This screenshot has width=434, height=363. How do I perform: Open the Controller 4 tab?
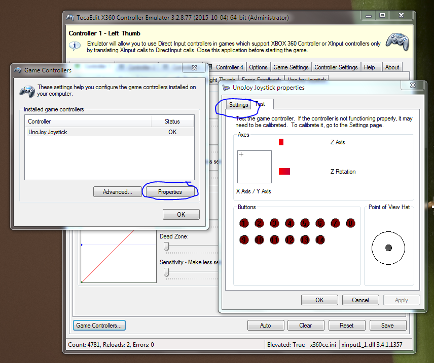point(227,67)
